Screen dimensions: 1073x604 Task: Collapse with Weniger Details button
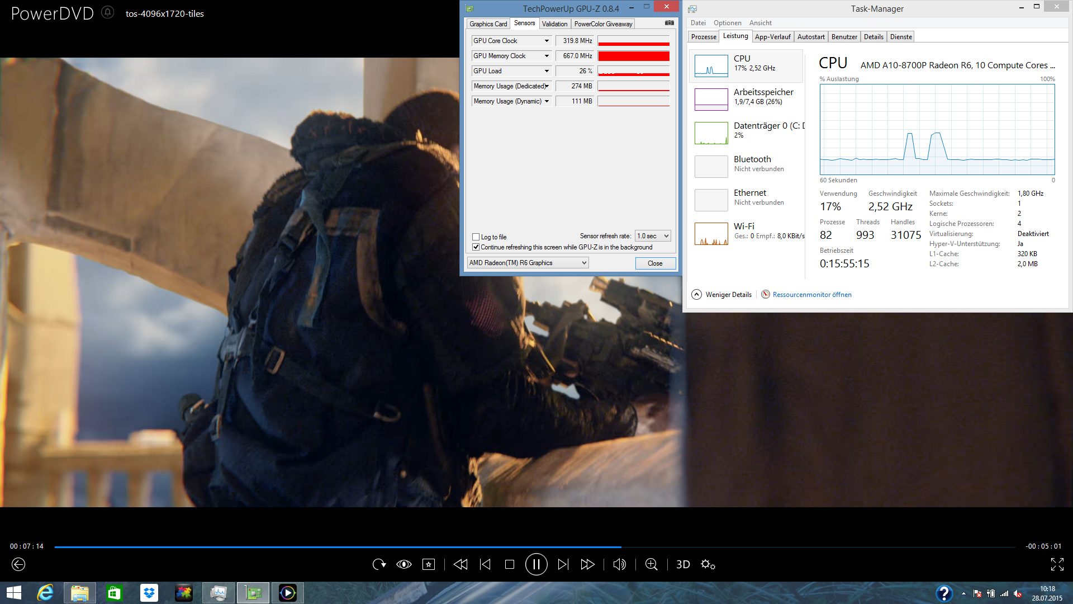pyautogui.click(x=721, y=295)
